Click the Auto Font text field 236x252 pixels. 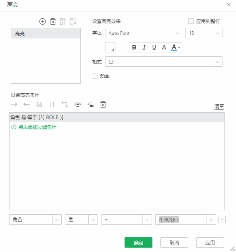[139, 33]
